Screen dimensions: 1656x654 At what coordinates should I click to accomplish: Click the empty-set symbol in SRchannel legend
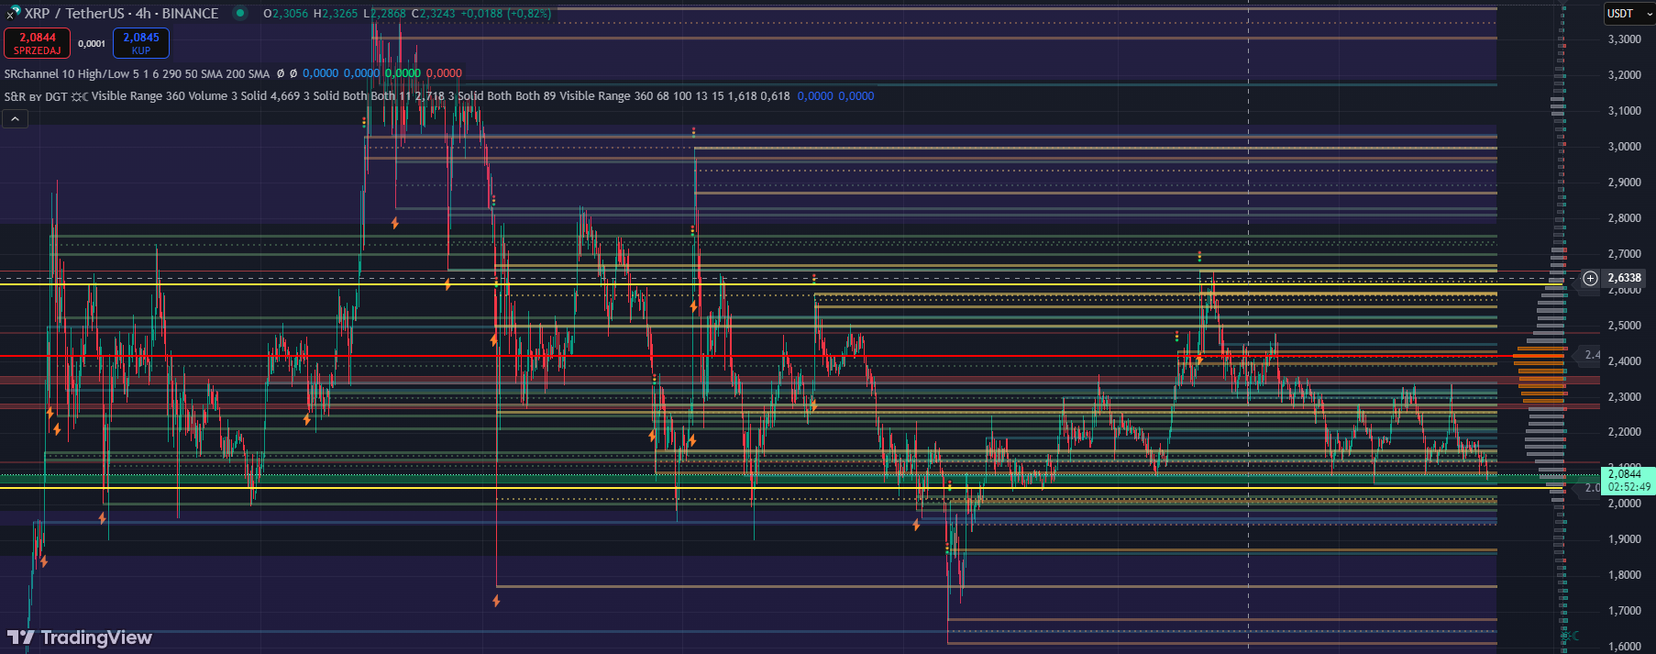pyautogui.click(x=281, y=73)
